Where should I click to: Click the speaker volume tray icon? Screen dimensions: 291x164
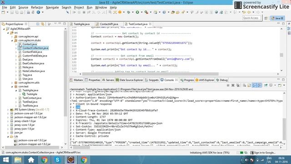[x=246, y=160]
